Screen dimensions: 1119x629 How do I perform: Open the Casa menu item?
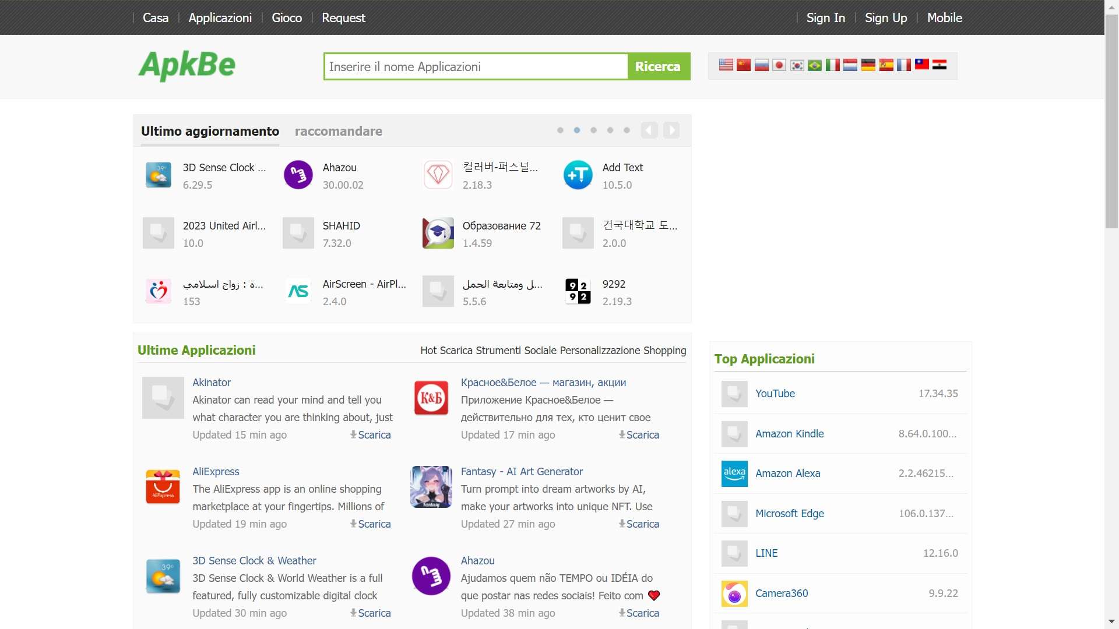pos(156,17)
